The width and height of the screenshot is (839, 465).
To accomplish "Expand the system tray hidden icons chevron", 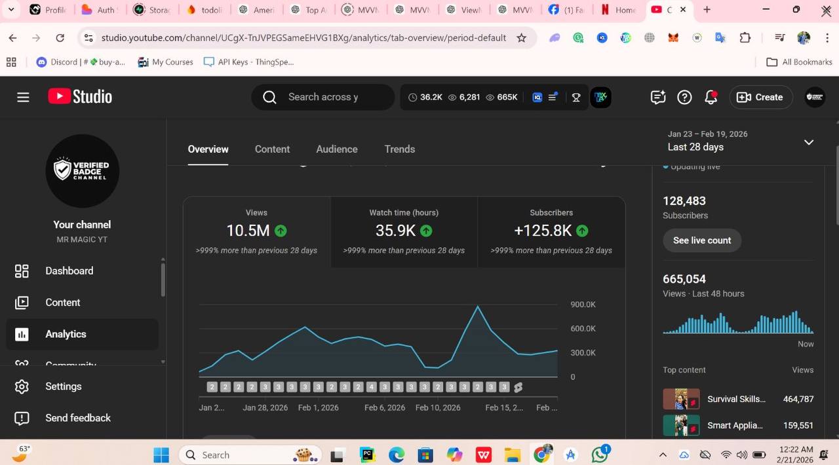I will (x=663, y=455).
